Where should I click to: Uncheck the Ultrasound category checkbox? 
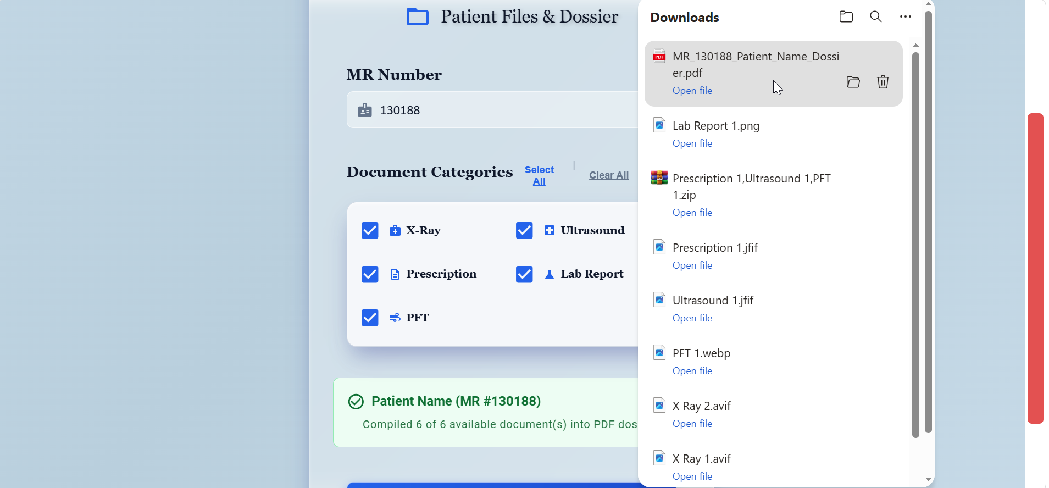[x=524, y=230]
